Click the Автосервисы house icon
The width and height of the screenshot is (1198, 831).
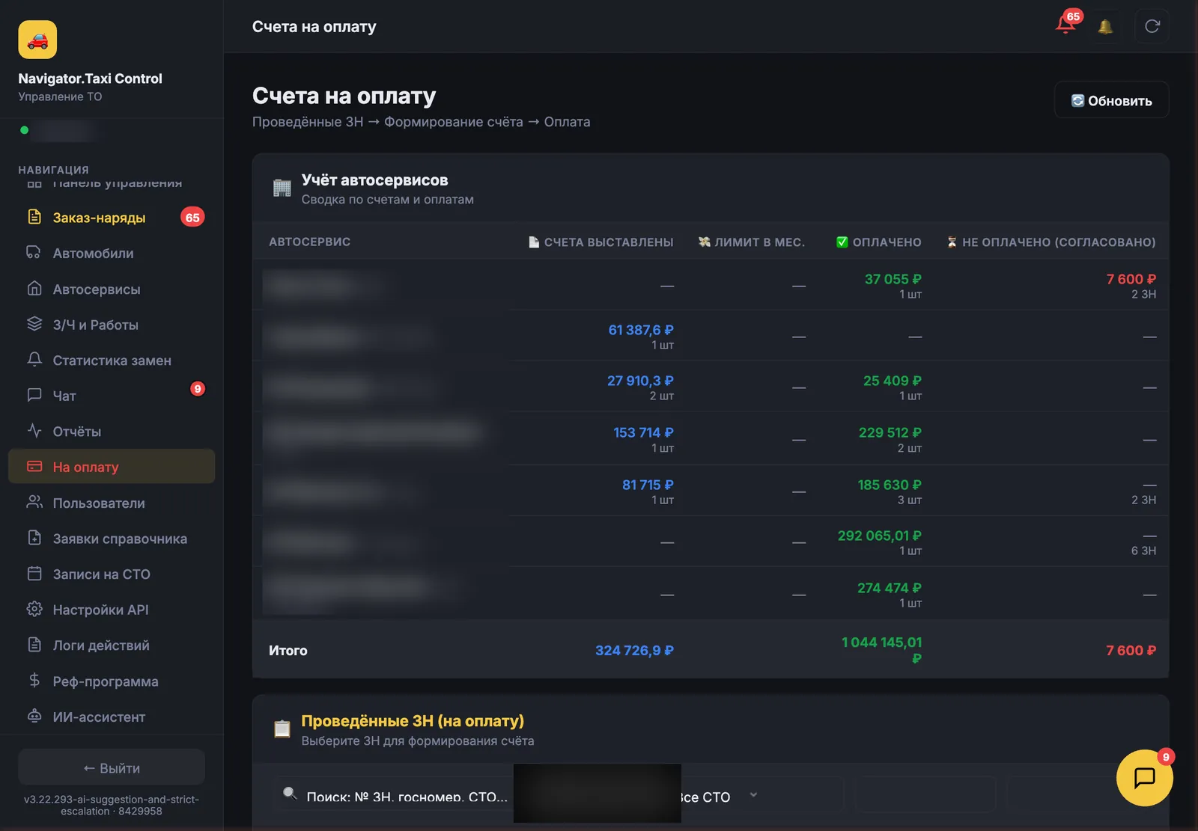(34, 289)
